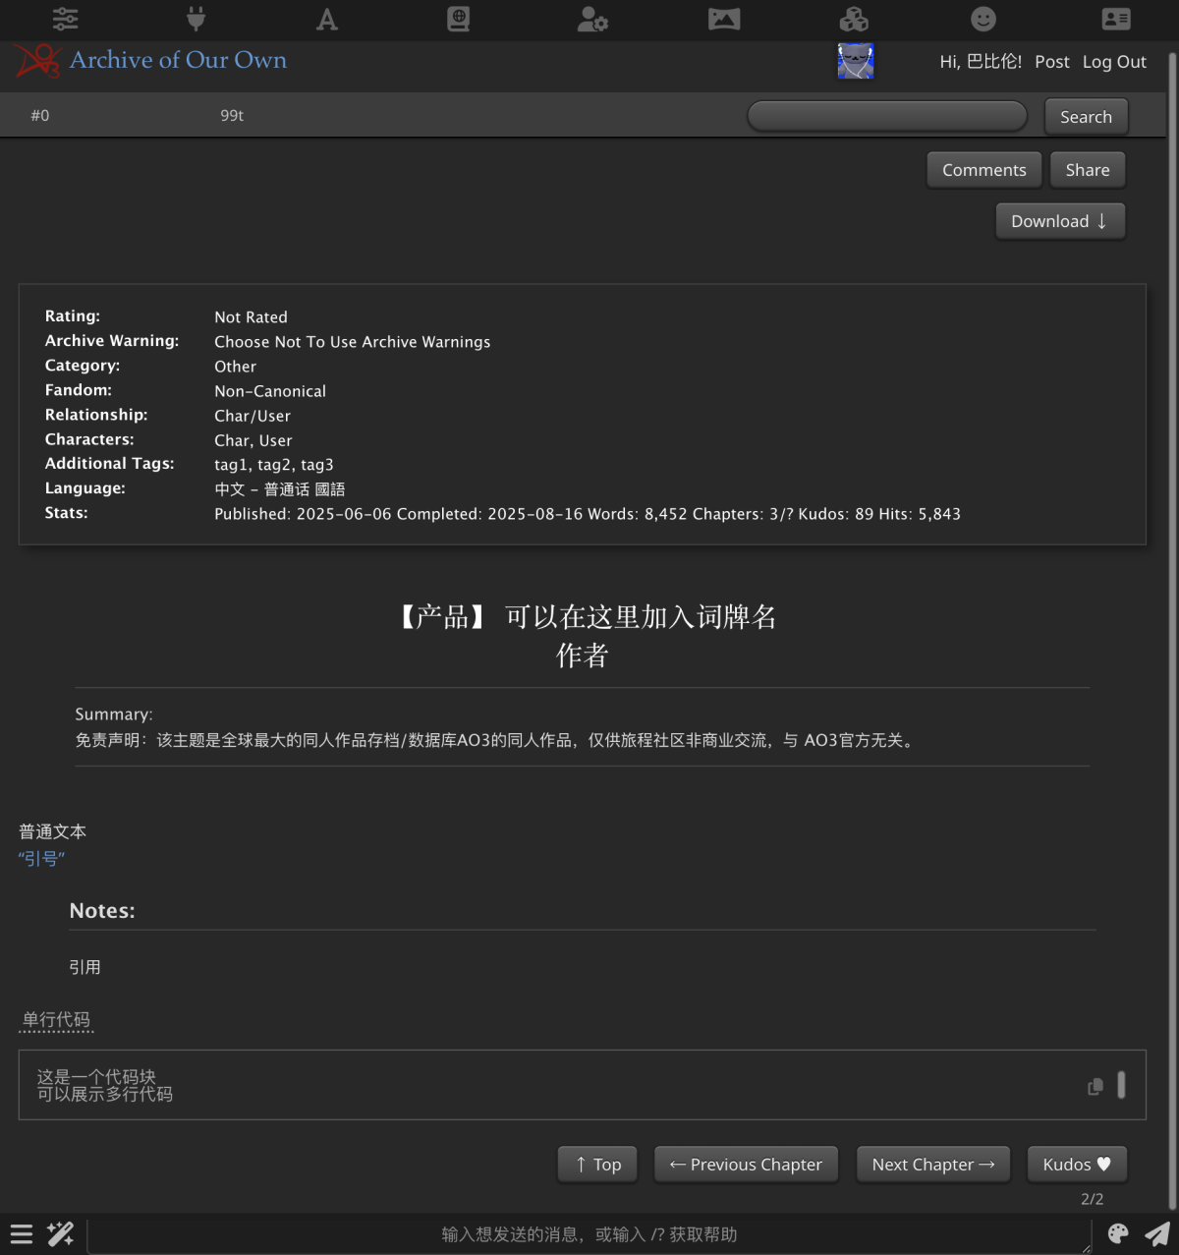Expand the Download options button

(1059, 221)
